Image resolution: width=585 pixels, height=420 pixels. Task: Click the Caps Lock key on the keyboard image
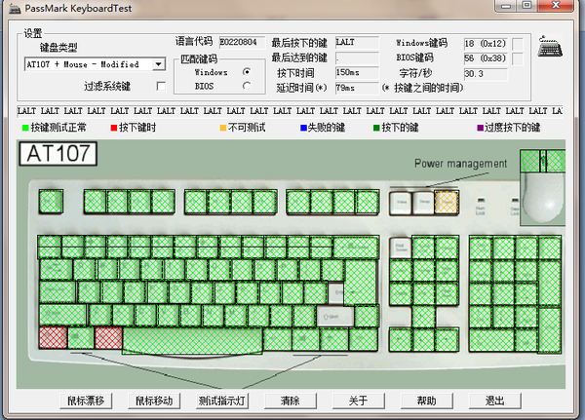(58, 292)
